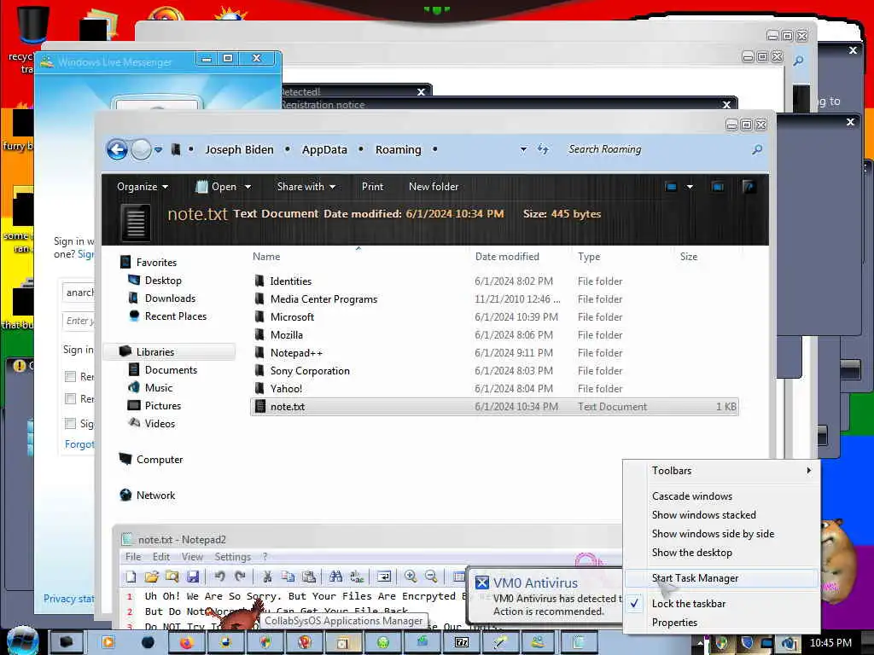This screenshot has height=655, width=874.
Task: Click the Print button in Explorer toolbar
Action: coord(372,187)
